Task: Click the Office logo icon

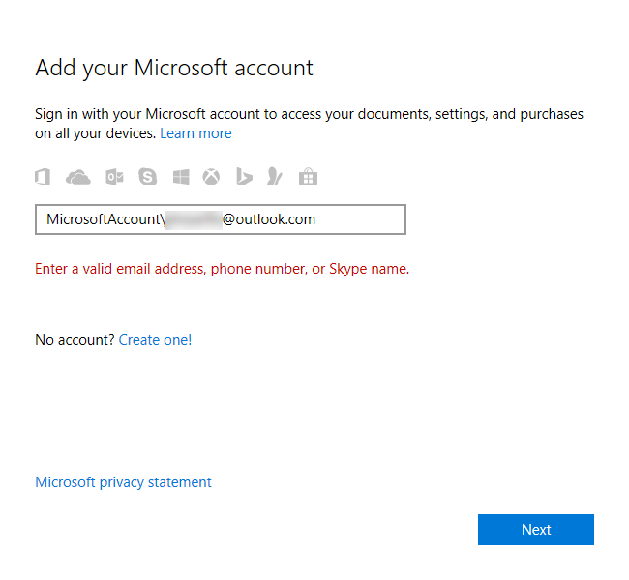Action: point(43,177)
